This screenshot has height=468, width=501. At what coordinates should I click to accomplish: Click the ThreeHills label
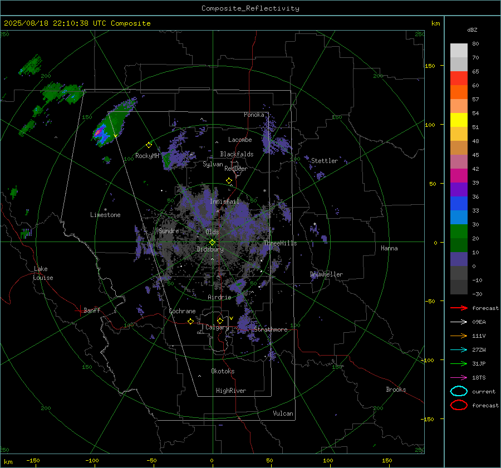click(x=280, y=243)
